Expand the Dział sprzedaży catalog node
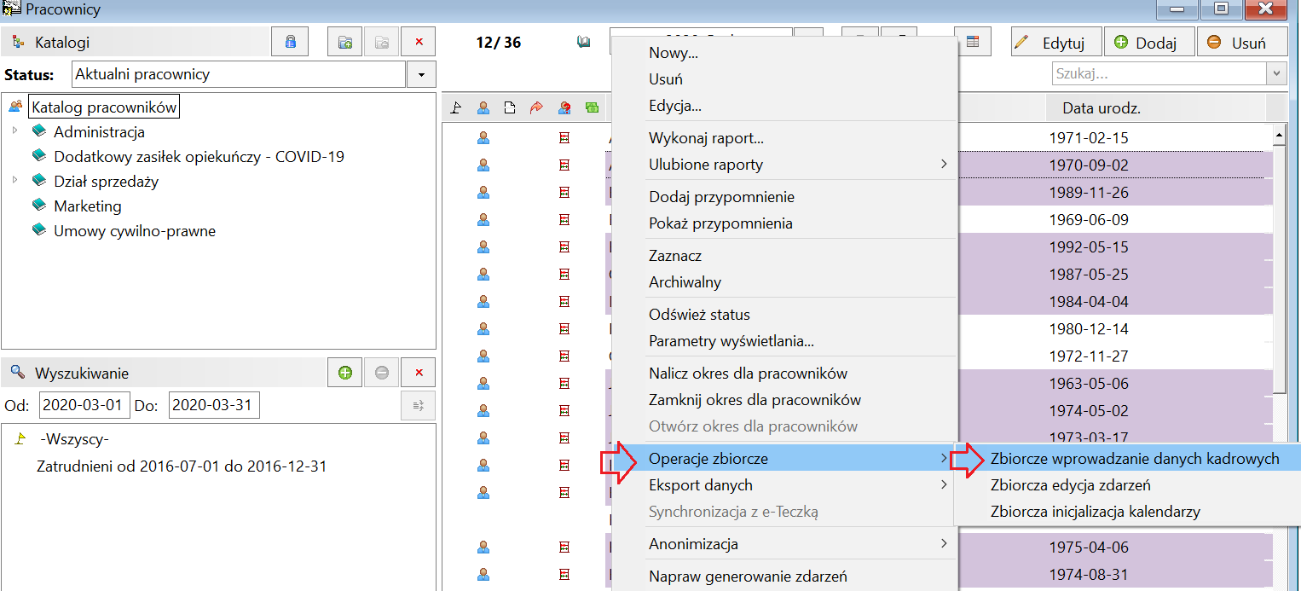The width and height of the screenshot is (1301, 591). (x=14, y=181)
